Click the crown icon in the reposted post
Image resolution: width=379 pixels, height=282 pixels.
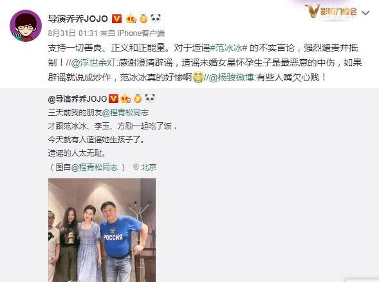pos(125,99)
